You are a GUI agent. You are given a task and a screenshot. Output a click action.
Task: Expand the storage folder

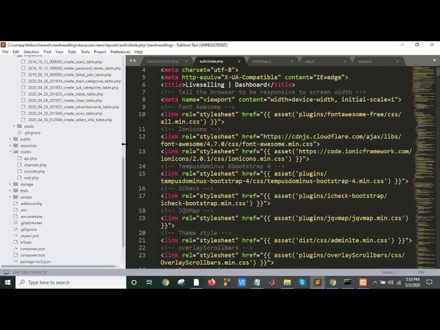pos(10,184)
